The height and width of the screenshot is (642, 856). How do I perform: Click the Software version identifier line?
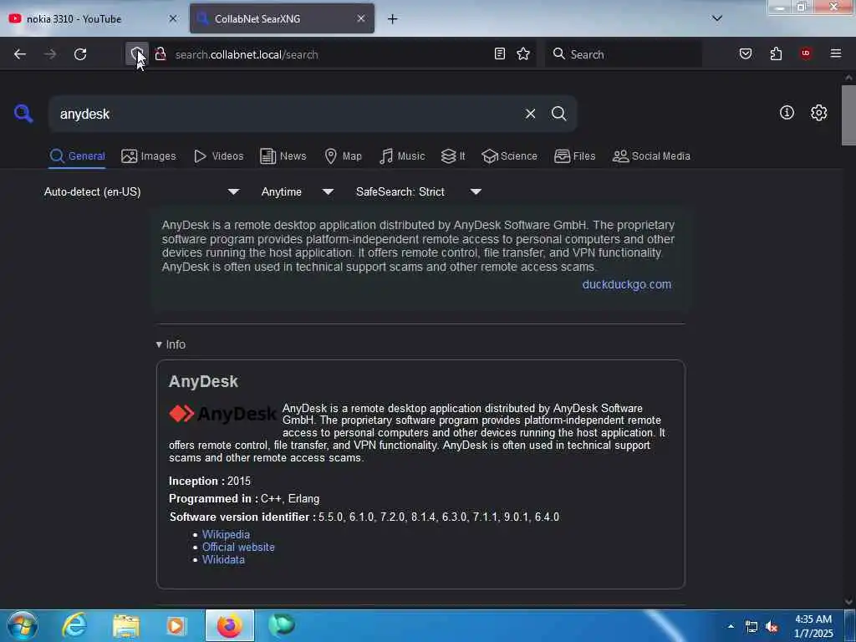point(364,517)
